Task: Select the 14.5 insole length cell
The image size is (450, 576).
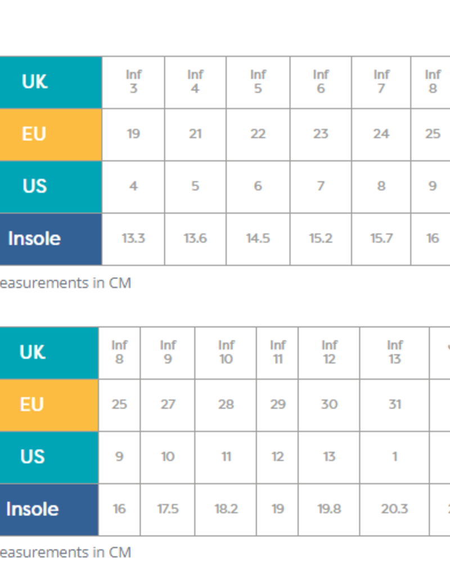Action: 258,238
